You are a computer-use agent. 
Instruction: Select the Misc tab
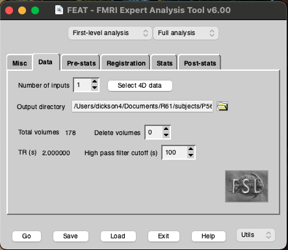coord(20,63)
